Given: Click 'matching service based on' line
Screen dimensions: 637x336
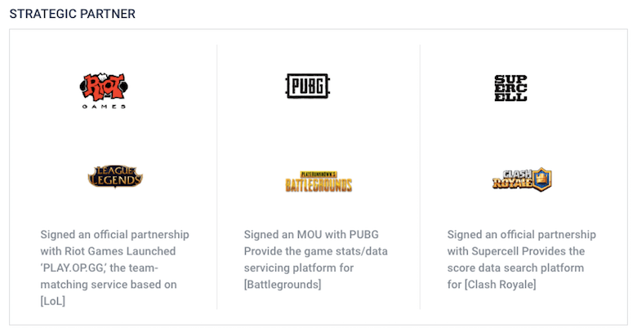Looking at the screenshot, I should coord(109,285).
